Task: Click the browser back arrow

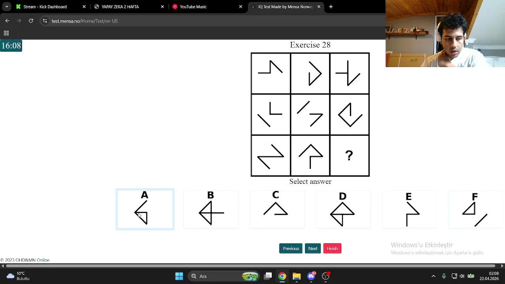Action: 7,21
